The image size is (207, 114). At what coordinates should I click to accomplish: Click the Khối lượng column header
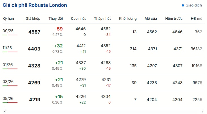128,19
